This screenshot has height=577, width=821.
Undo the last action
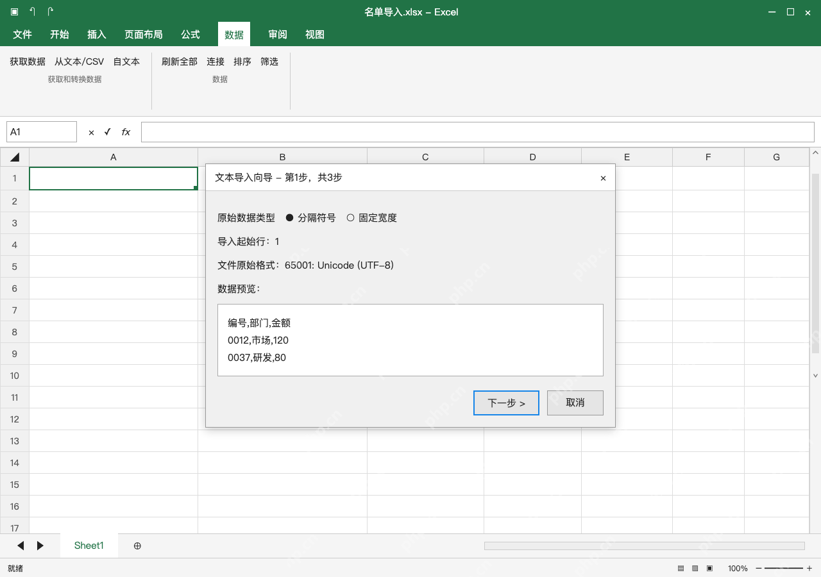(33, 12)
